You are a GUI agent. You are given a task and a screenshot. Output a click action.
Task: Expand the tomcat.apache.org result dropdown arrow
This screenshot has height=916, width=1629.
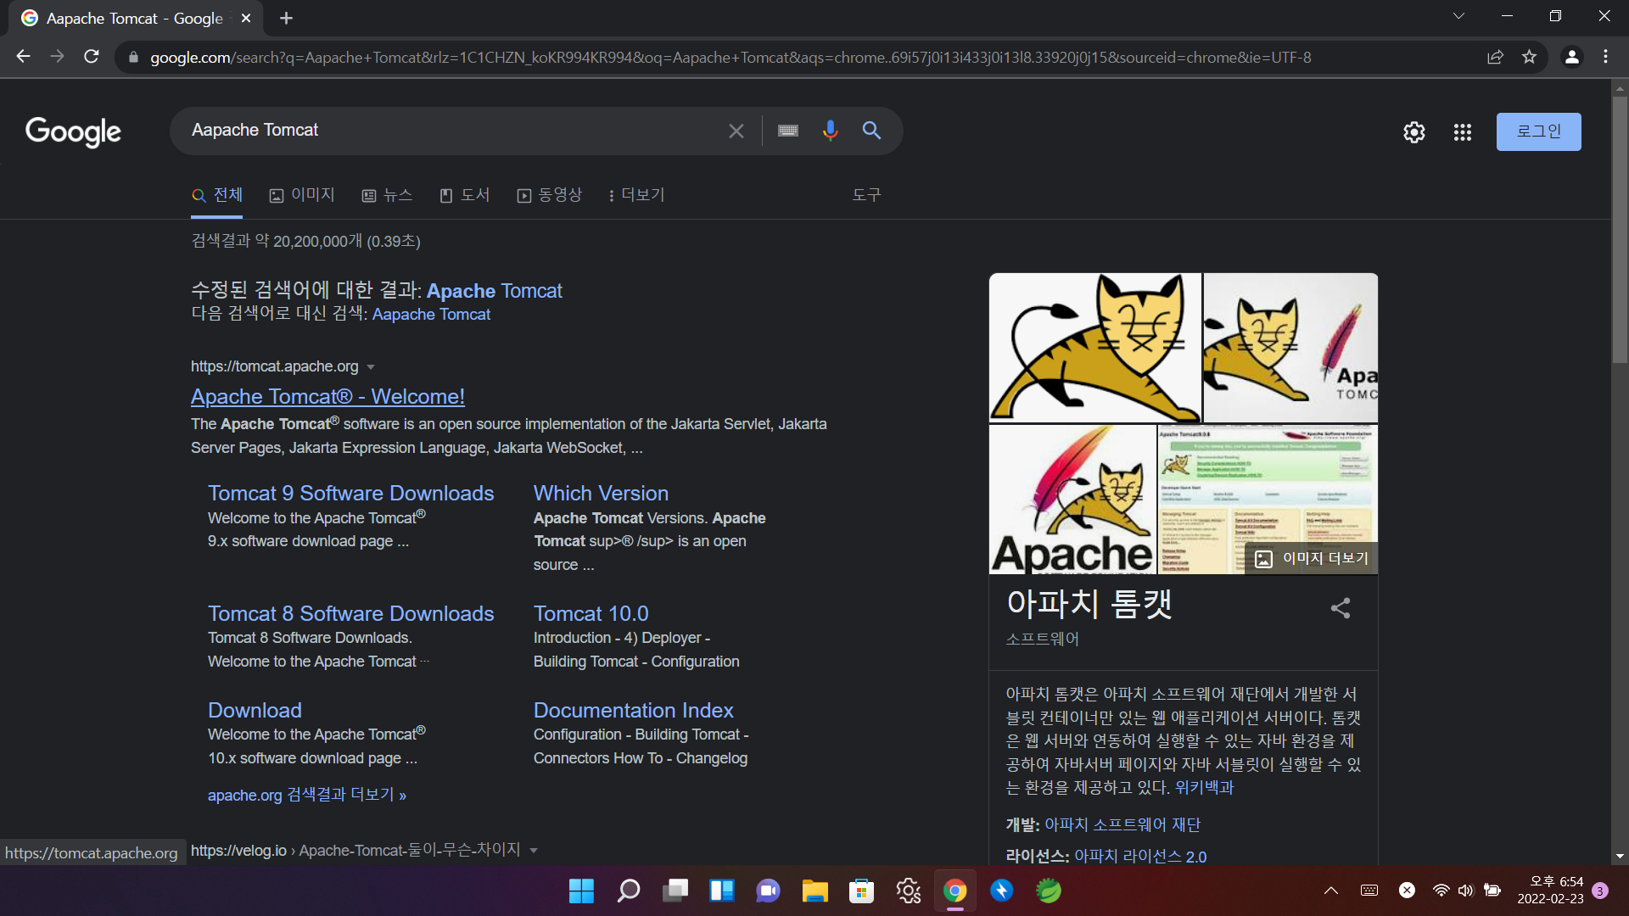371,367
